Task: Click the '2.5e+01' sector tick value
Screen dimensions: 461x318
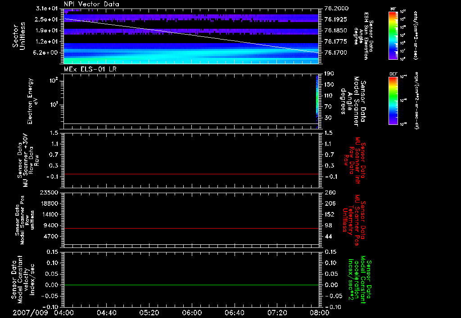Action: pos(47,19)
